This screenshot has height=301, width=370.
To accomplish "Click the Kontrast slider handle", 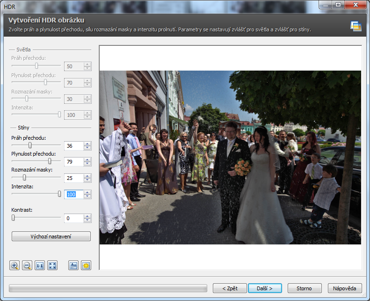I will (x=13, y=217).
